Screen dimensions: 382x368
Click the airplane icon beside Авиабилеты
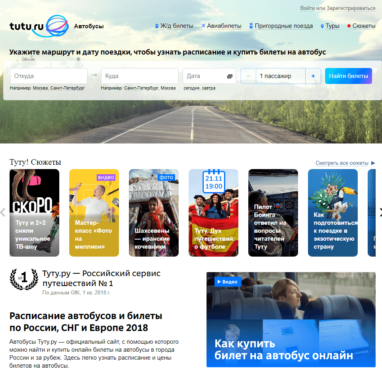tap(203, 26)
